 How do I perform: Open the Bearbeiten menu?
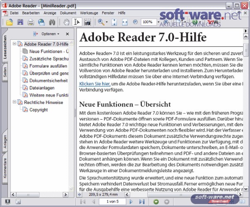coord(31,13)
